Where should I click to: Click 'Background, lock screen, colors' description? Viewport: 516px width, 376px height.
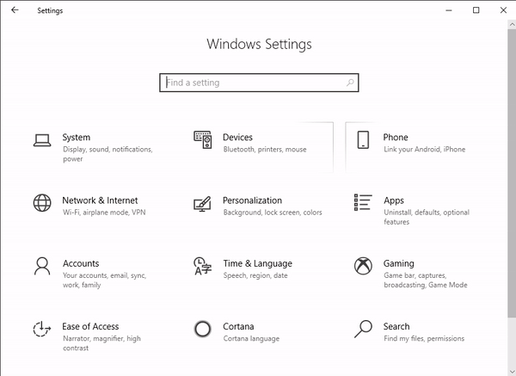click(x=273, y=213)
